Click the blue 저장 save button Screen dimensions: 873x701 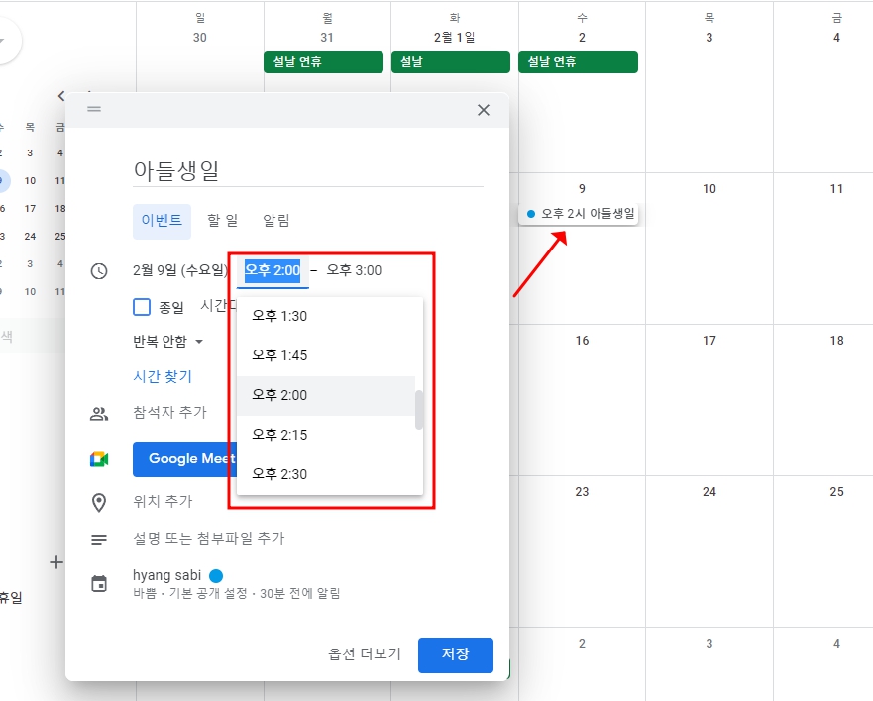[x=455, y=654]
